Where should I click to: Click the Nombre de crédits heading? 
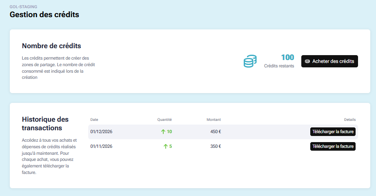[51, 46]
